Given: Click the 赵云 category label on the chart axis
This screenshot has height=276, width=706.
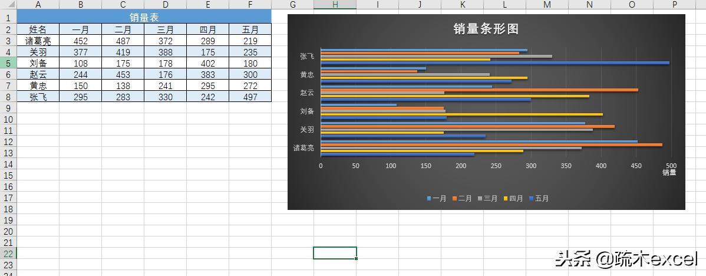Looking at the screenshot, I should (x=307, y=93).
